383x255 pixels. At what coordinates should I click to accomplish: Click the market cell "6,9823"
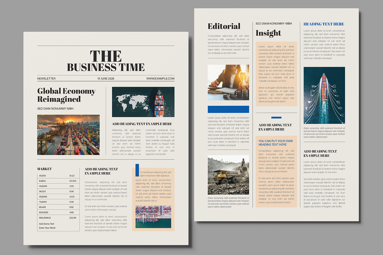(42, 181)
